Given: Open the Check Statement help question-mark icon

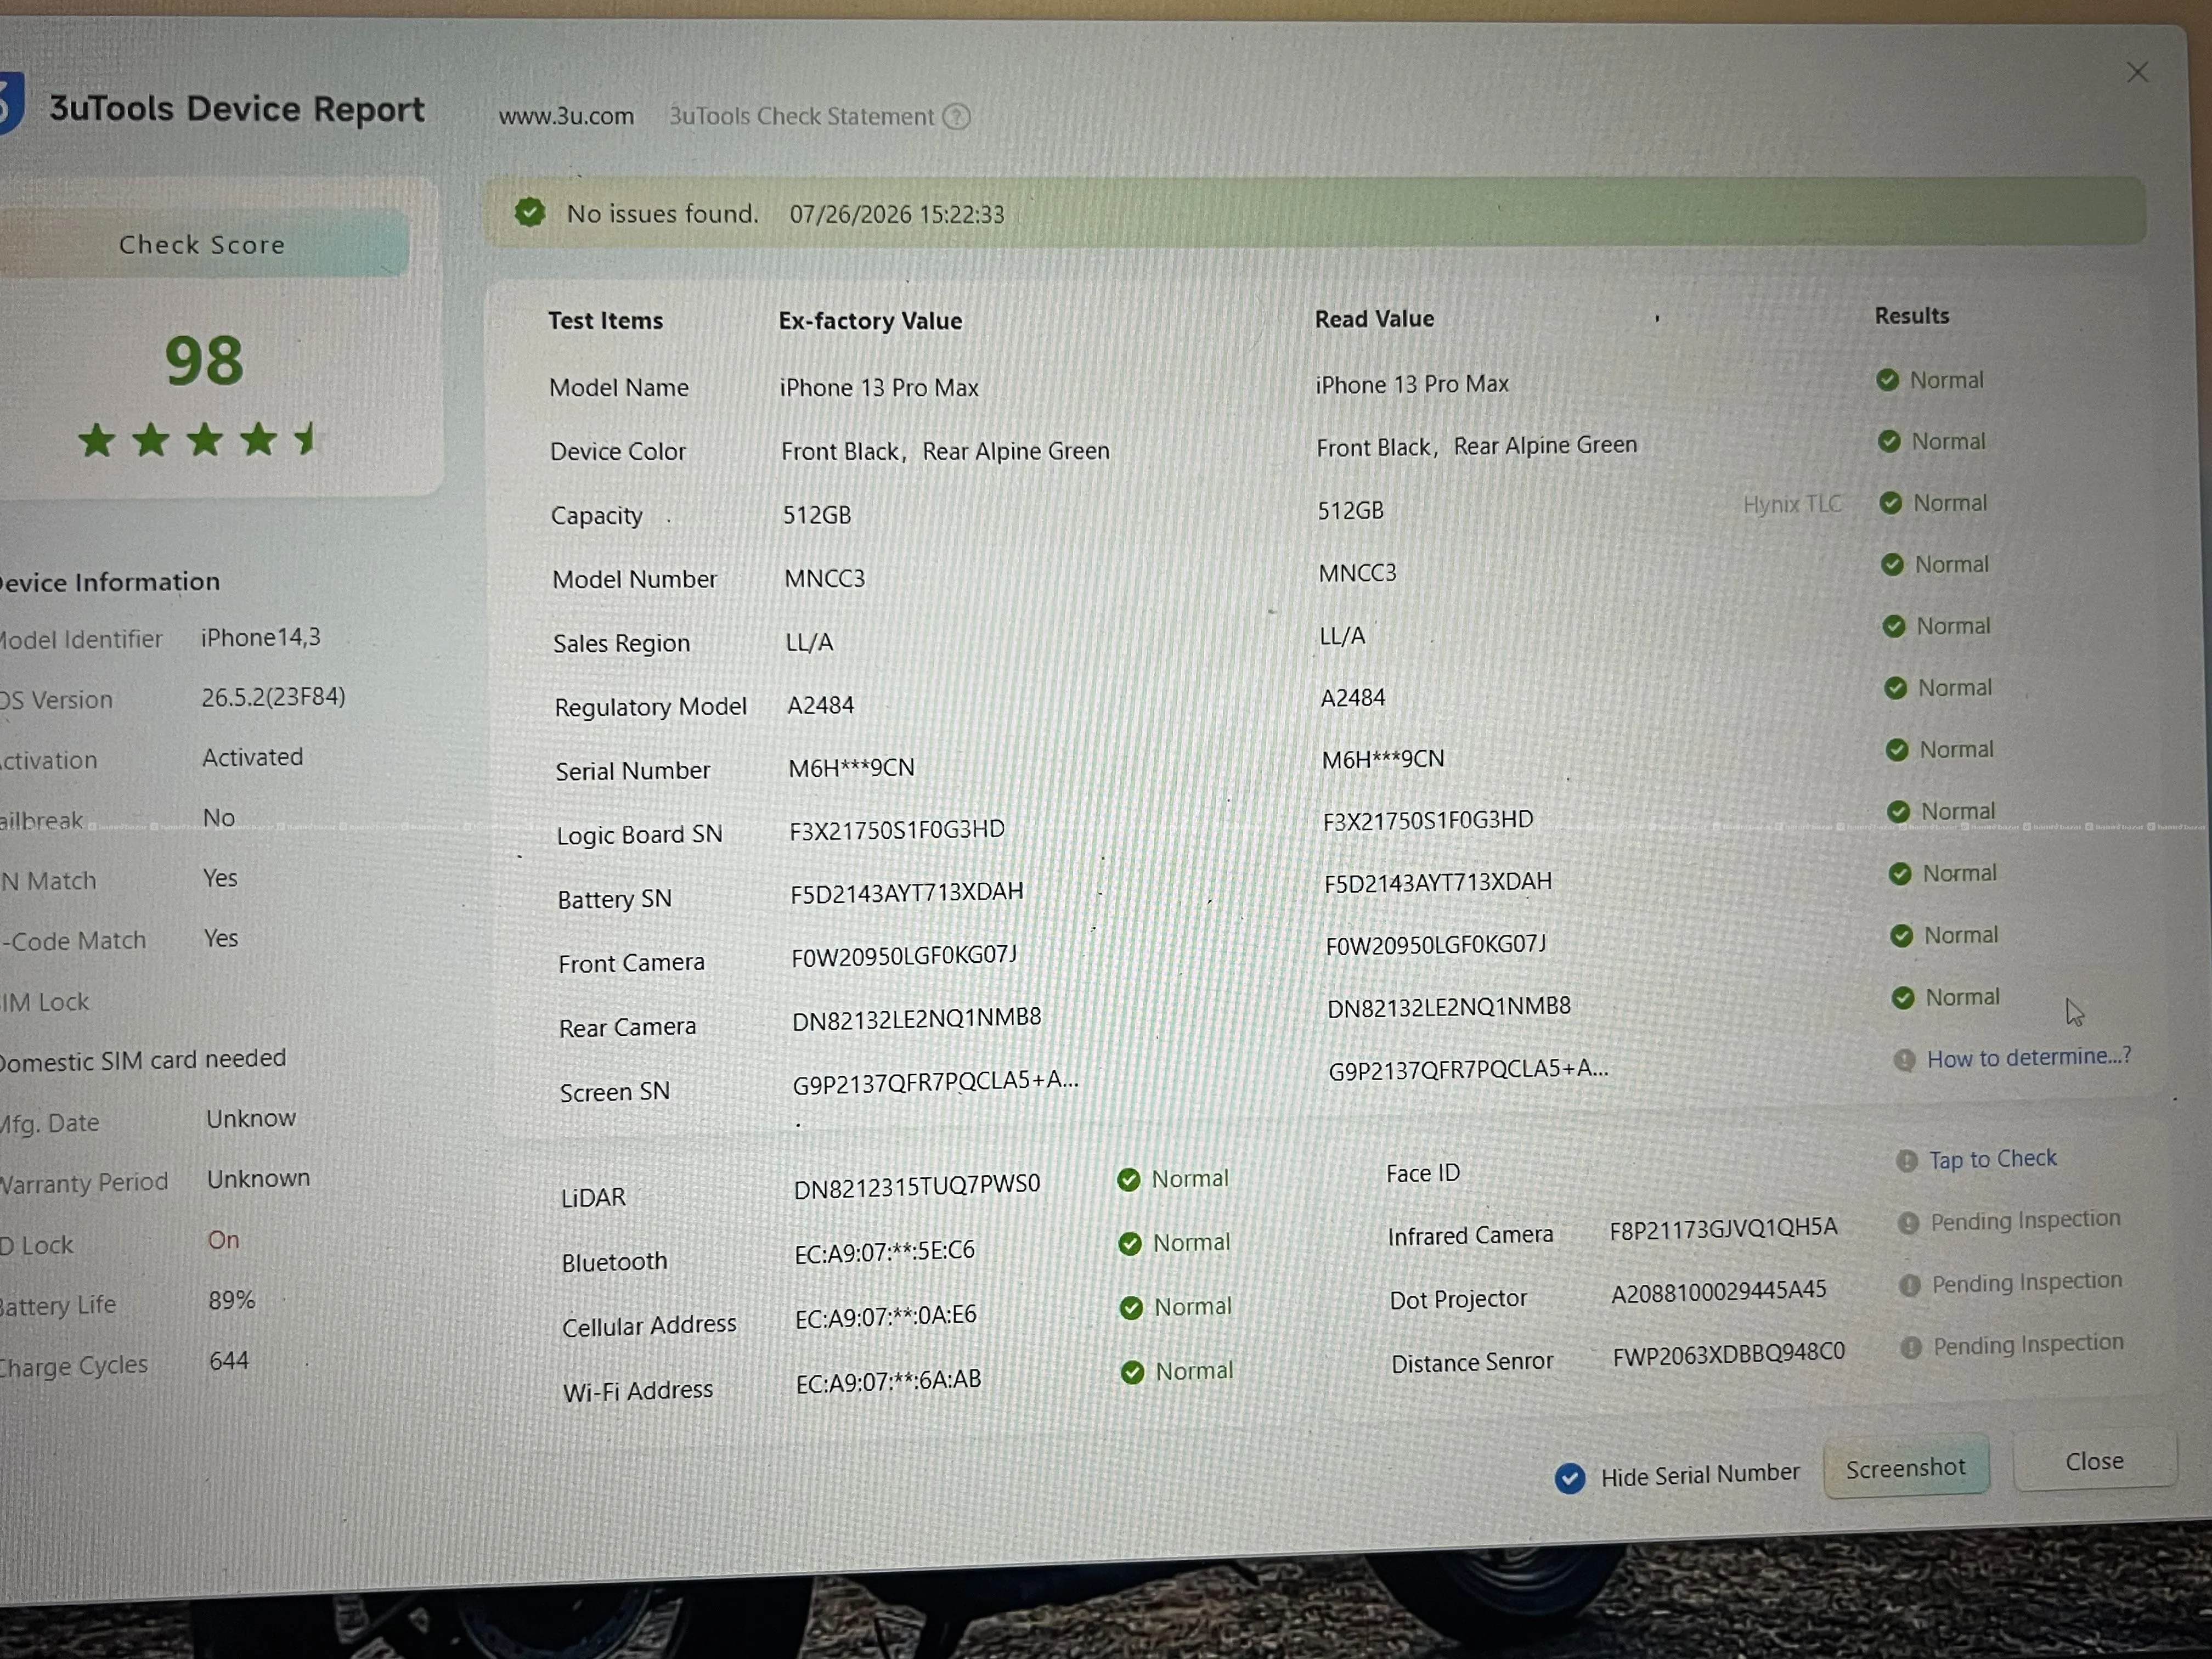Looking at the screenshot, I should pos(956,117).
